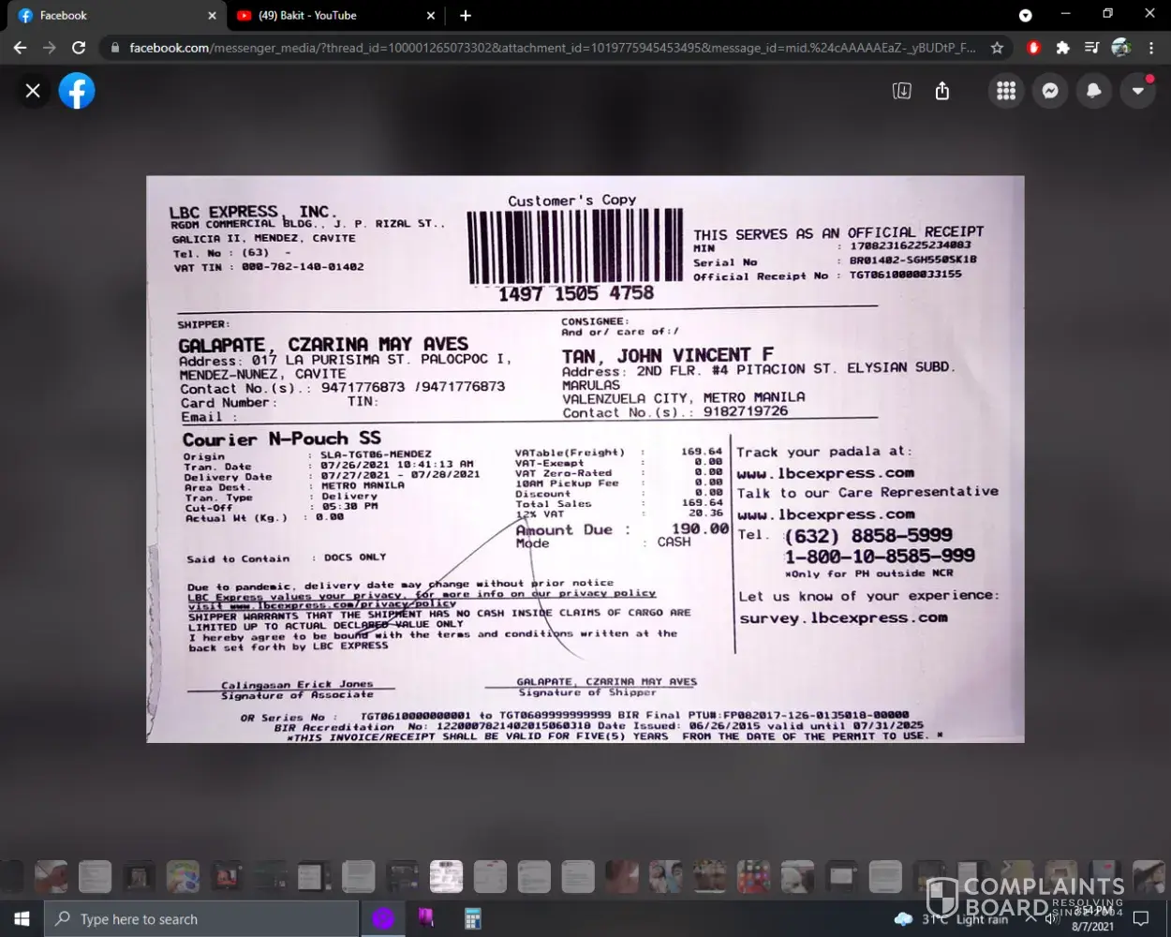The width and height of the screenshot is (1171, 937).
Task: Open Chrome media controls icon
Action: tap(1091, 48)
